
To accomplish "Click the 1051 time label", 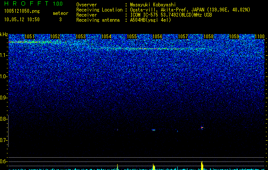I will click(x=29, y=37).
